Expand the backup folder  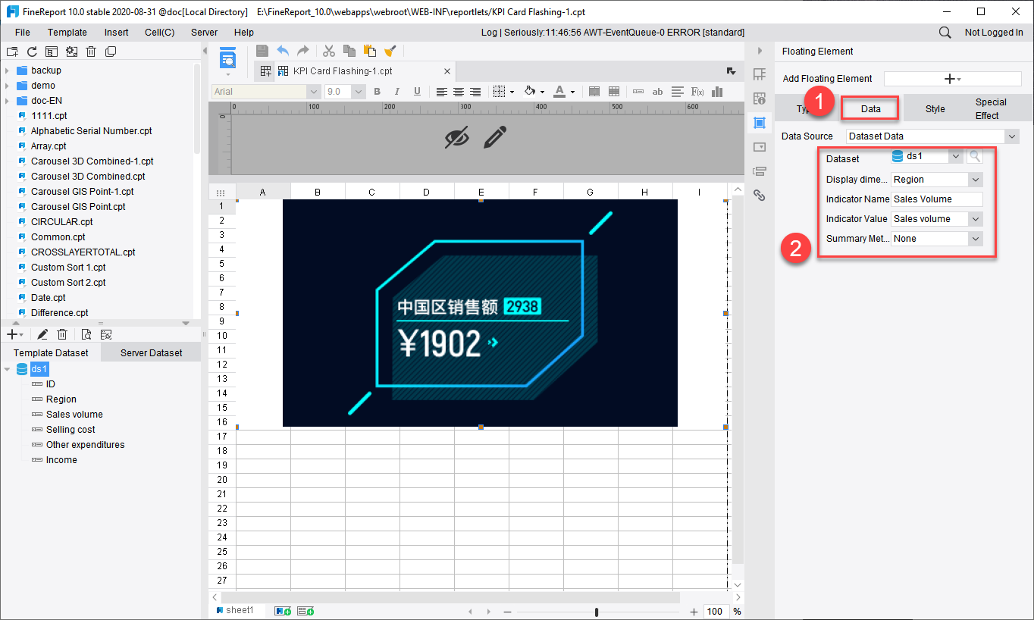7,70
